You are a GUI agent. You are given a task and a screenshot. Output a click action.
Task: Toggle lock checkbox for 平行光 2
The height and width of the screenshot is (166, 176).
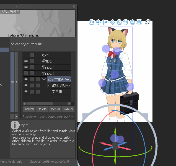pos(32,73)
